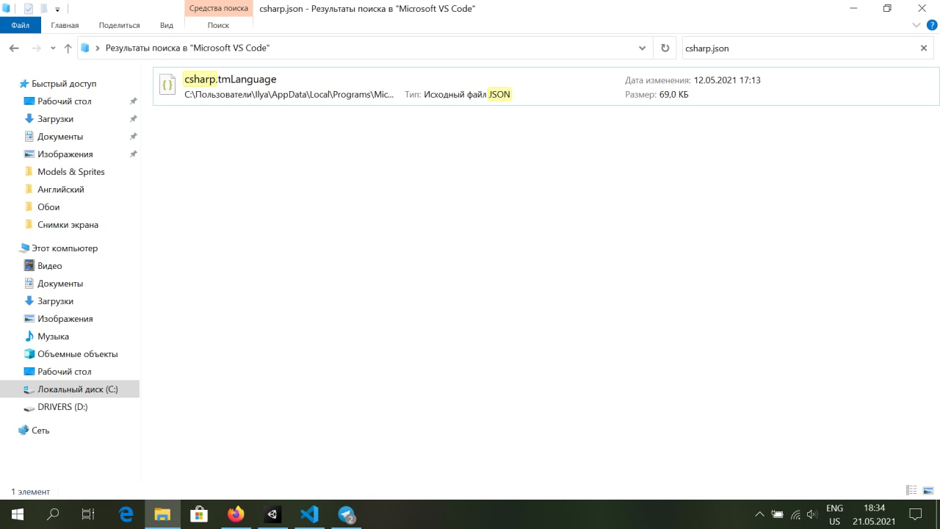Viewport: 940px width, 529px height.
Task: Open Firefox from taskbar
Action: 236,514
